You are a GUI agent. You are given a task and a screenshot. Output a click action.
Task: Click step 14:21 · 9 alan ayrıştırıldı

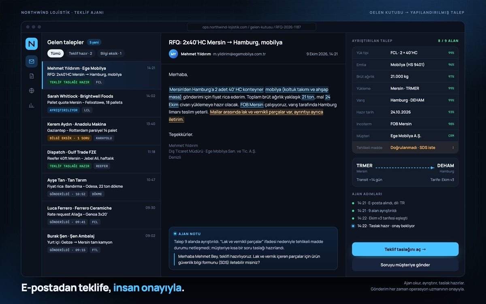[377, 211]
